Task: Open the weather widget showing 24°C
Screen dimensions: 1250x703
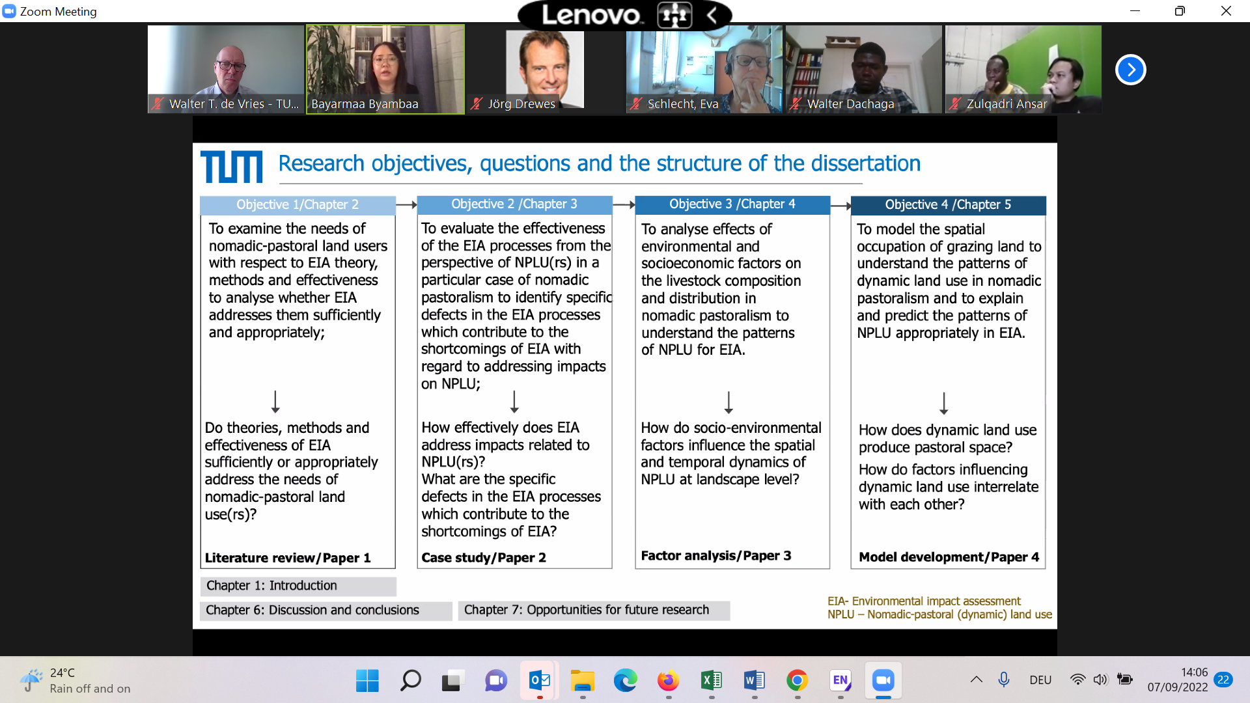Action: point(75,681)
